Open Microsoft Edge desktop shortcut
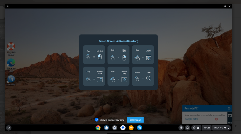241x134 pixels. (11, 64)
